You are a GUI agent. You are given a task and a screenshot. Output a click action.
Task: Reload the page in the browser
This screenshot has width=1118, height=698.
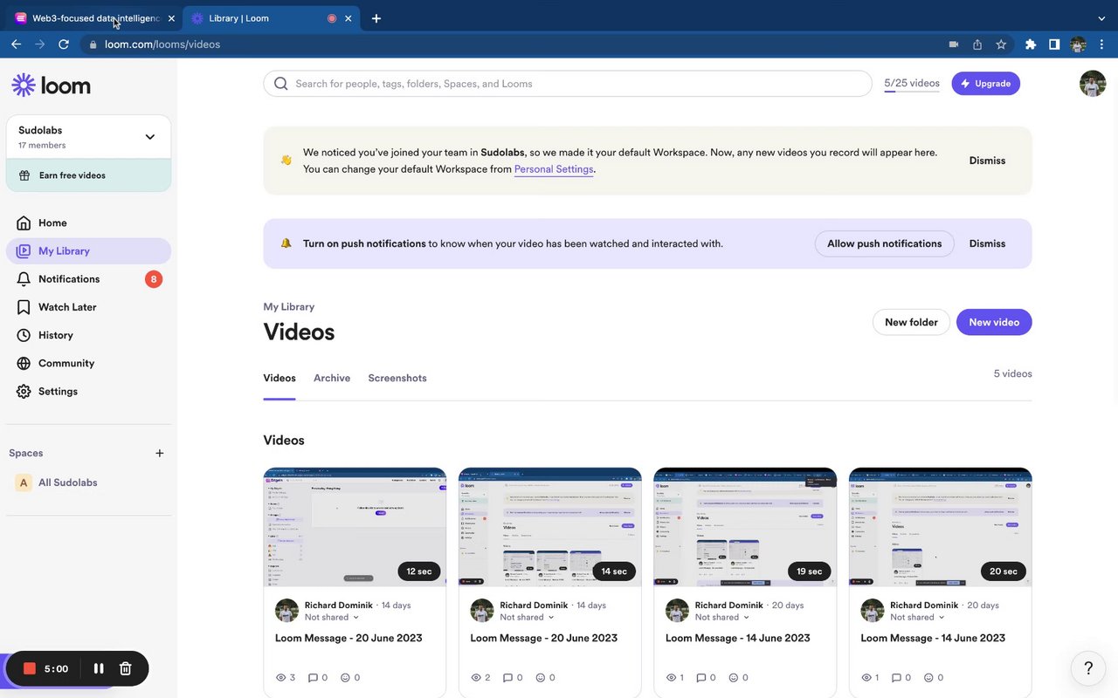click(64, 44)
